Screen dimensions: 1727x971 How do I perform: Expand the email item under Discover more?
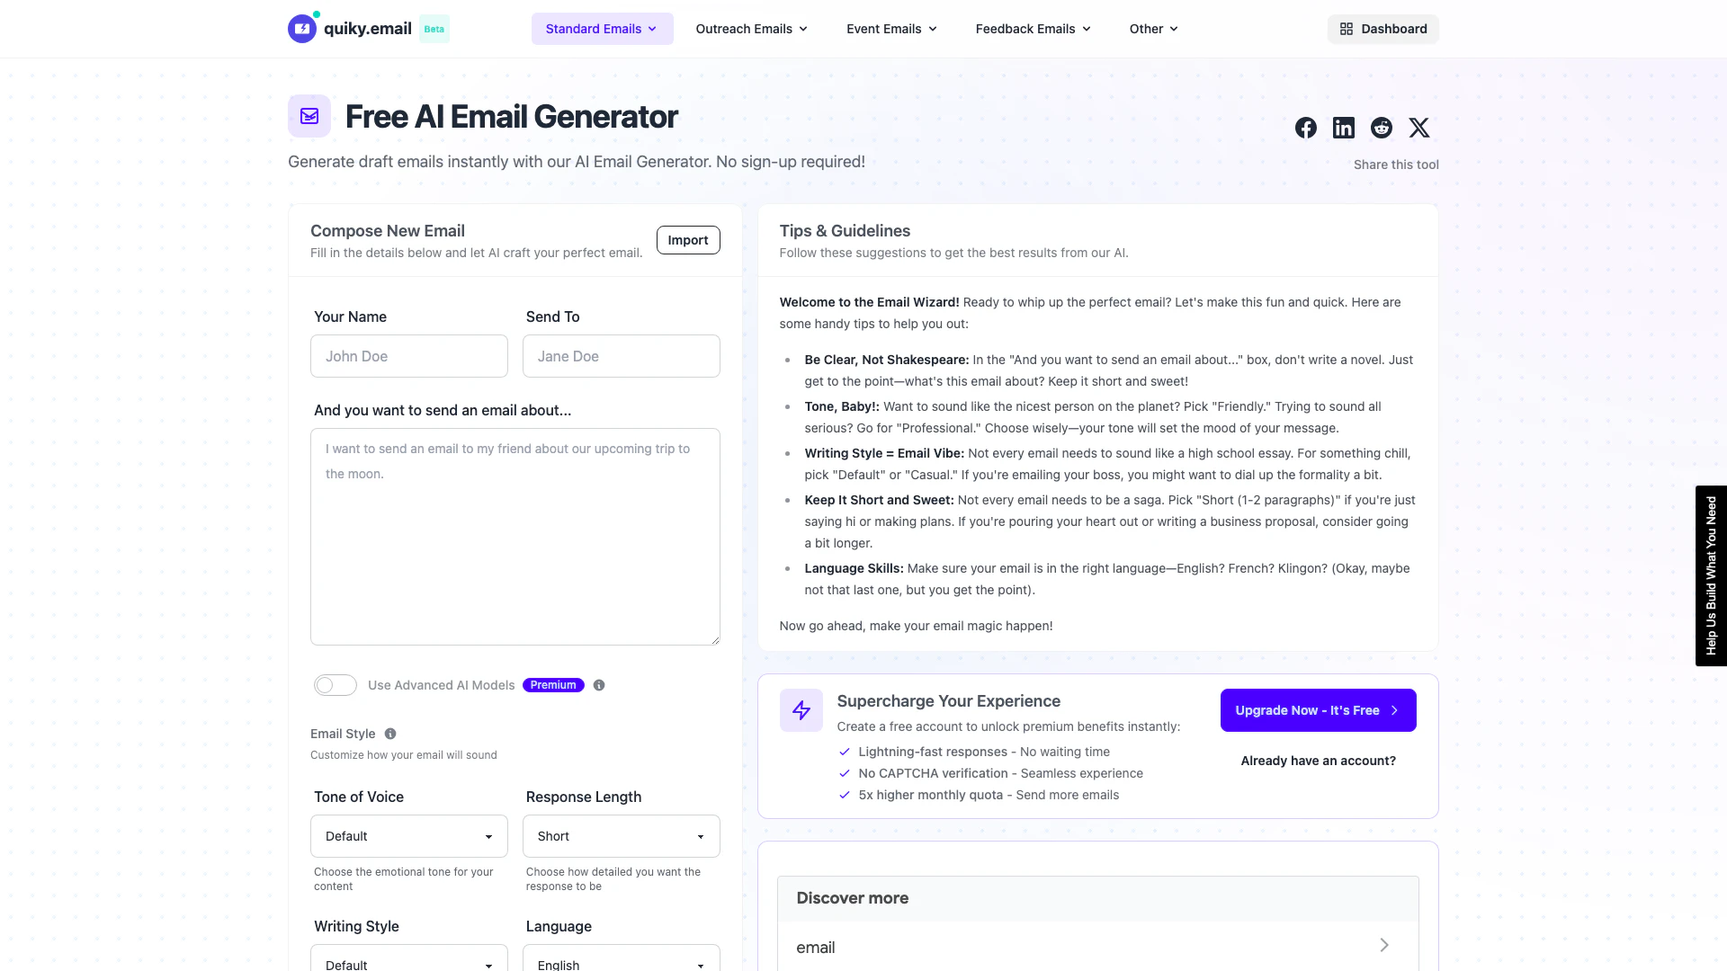coord(1097,947)
